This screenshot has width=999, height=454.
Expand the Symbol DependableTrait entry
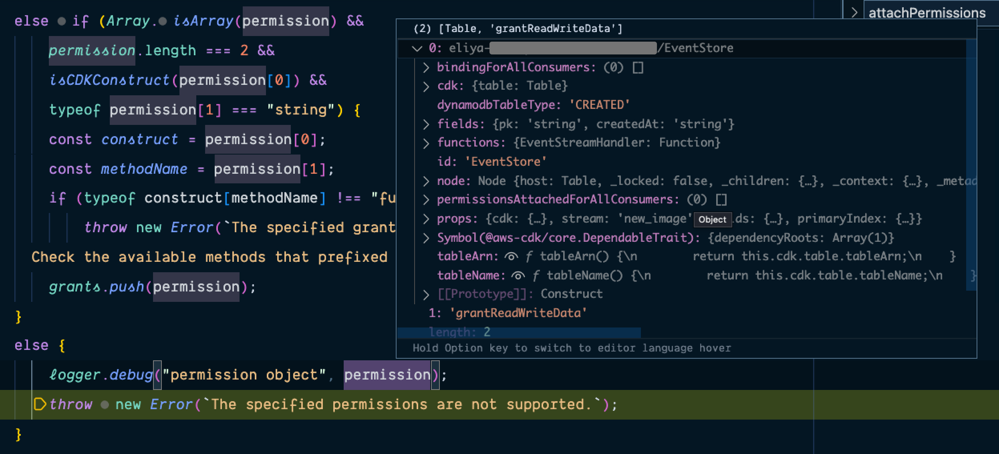click(426, 237)
